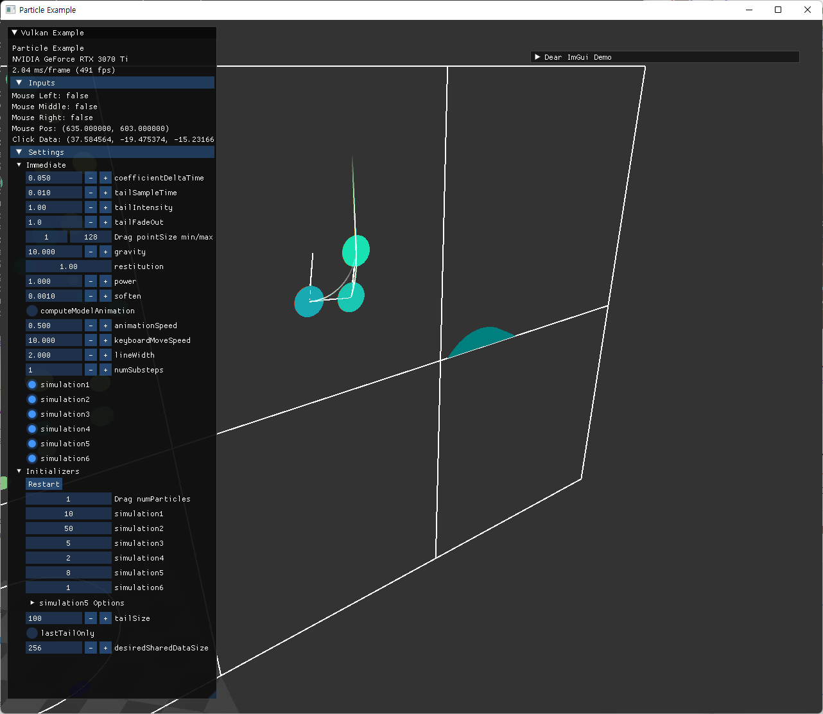This screenshot has height=714, width=823.
Task: Click the Restart button
Action: click(x=44, y=484)
